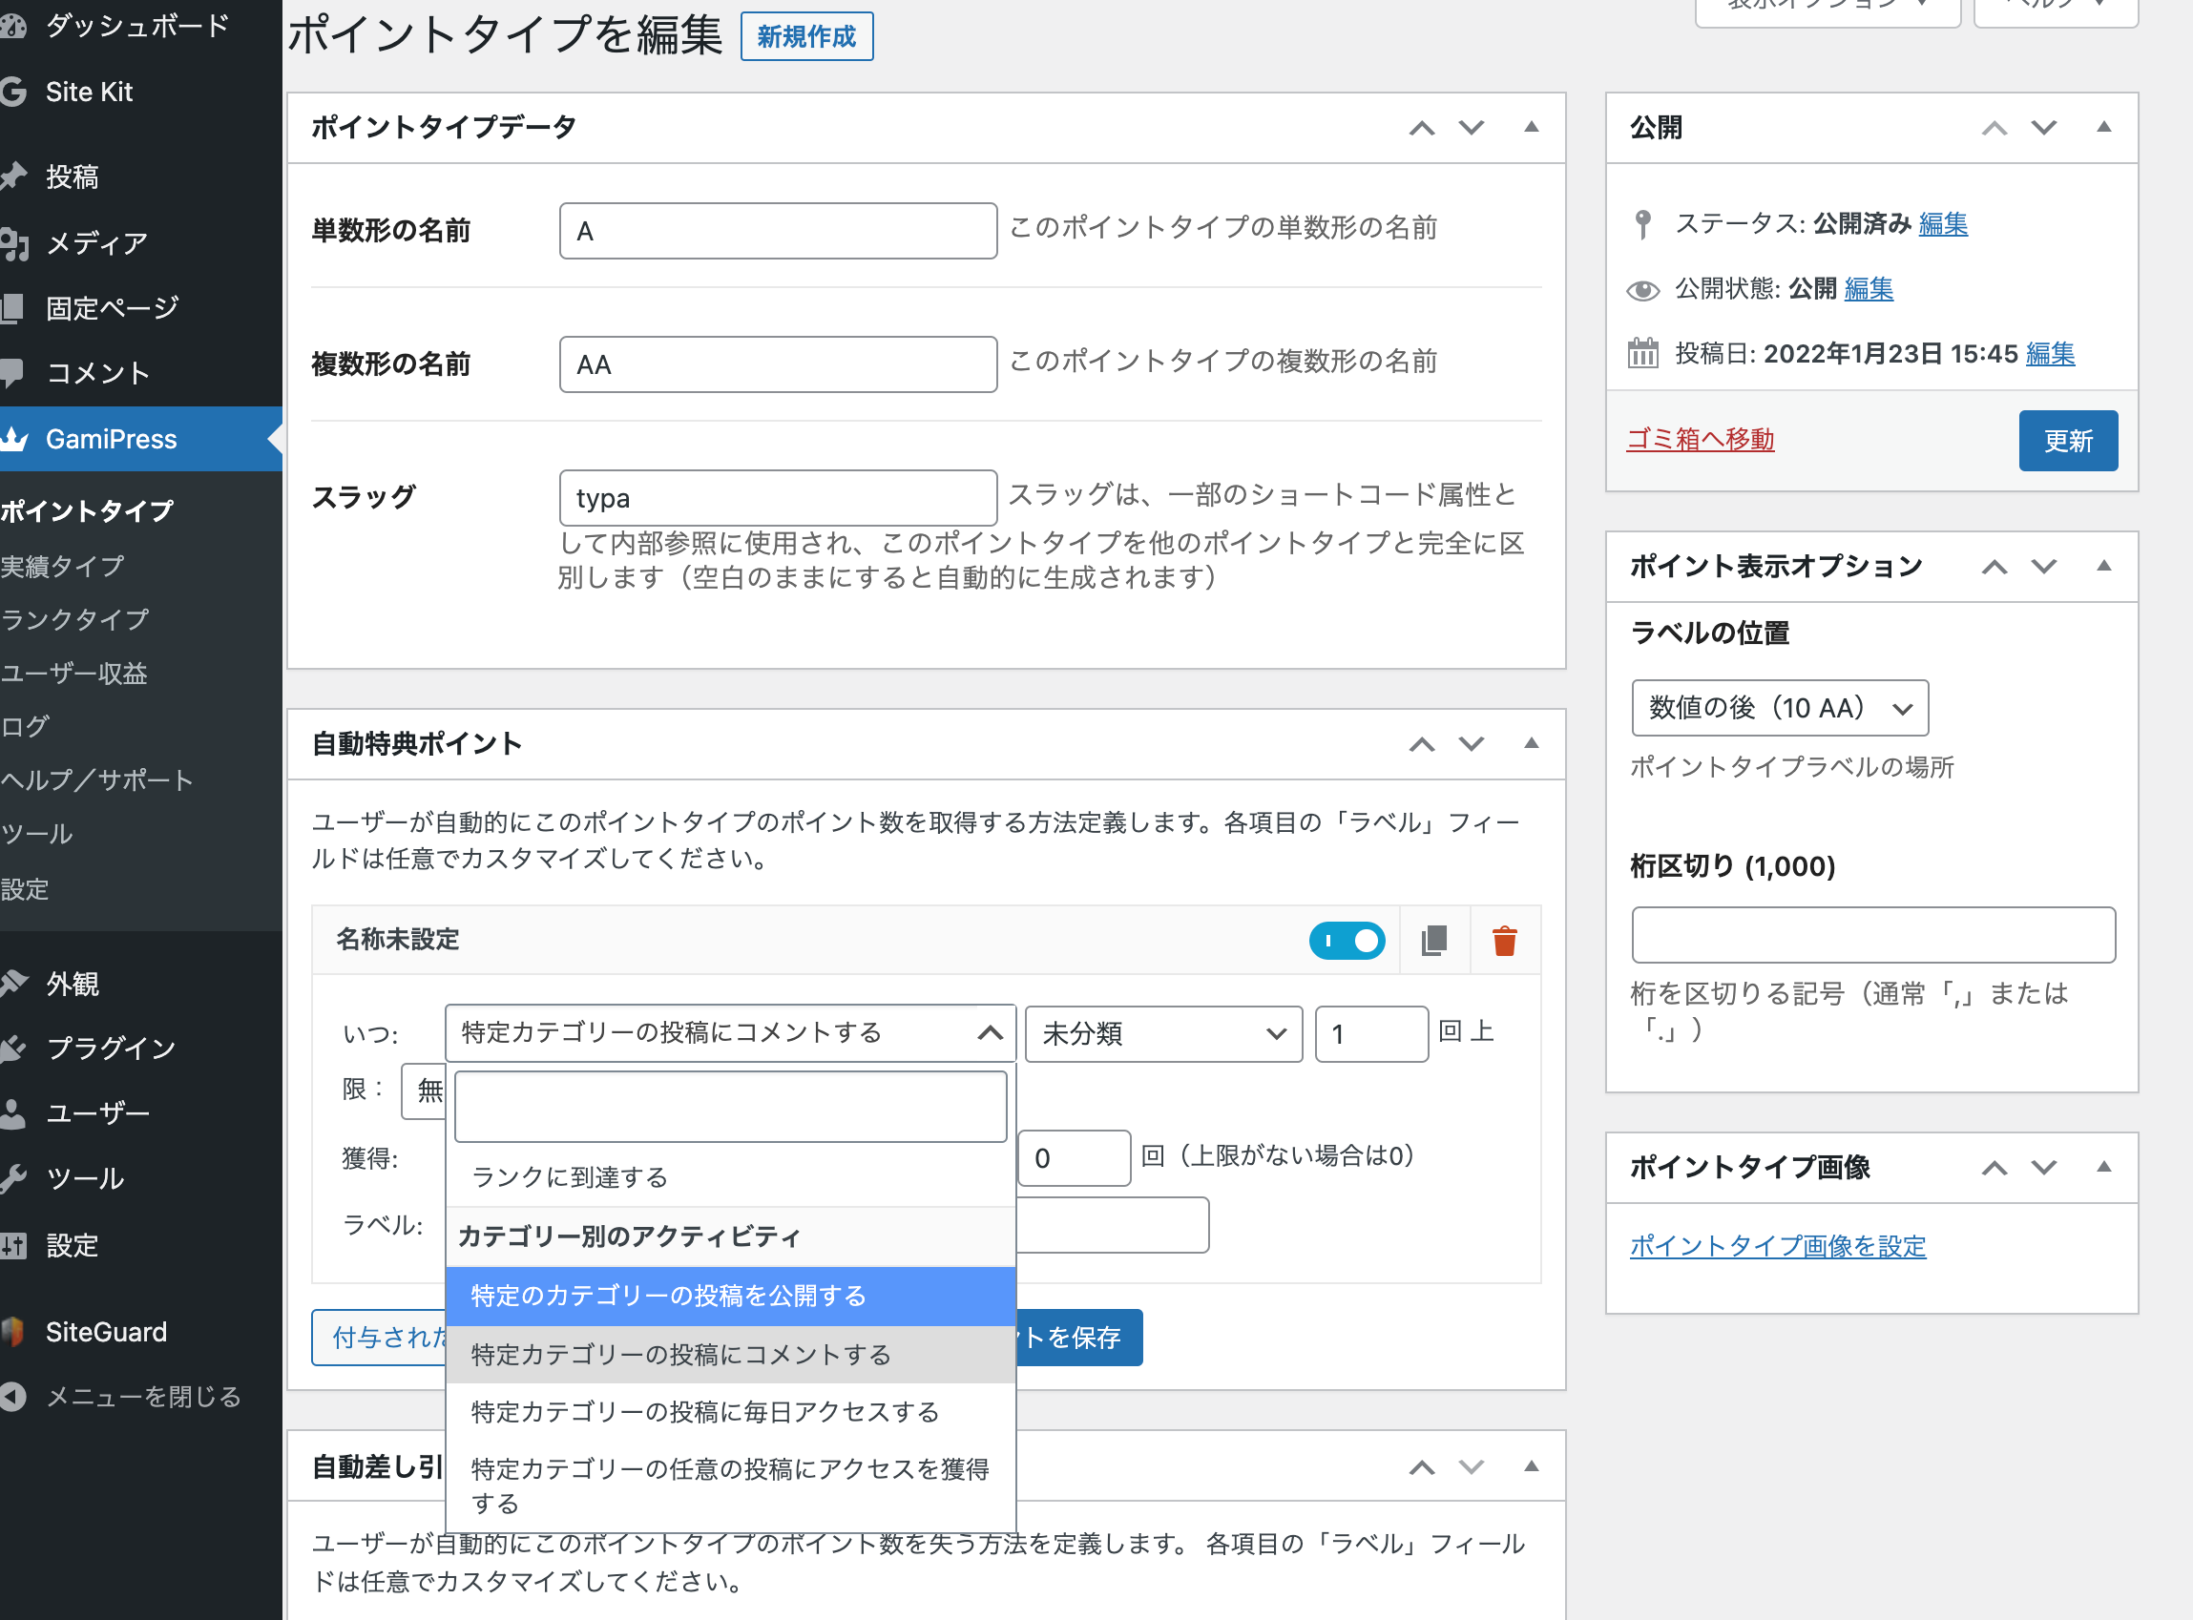Open the 未分類 category dropdown
2193x1620 pixels.
click(1163, 1033)
